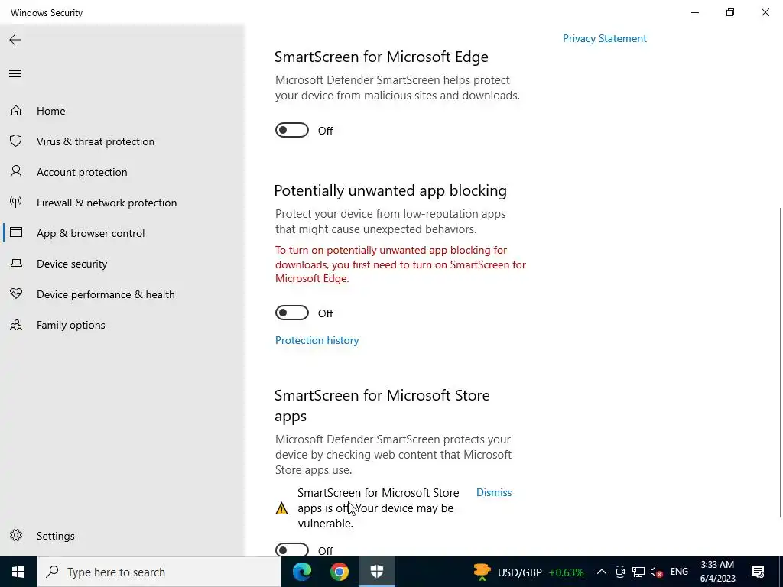
Task: Click the SmartScreen for Microsoft Store apps heading
Action: (382, 405)
